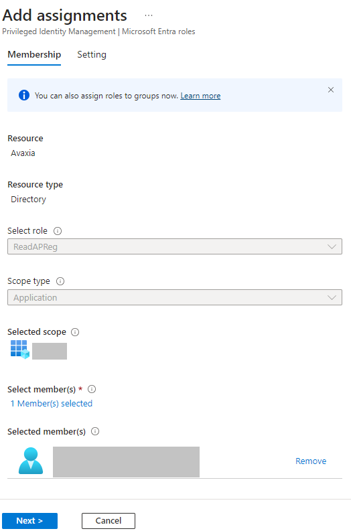Screen dimensions: 351x531
Task: Switch to the Setting tab
Action: click(92, 54)
